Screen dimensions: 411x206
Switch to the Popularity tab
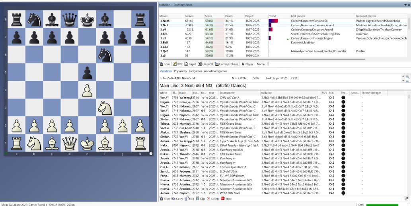180,71
